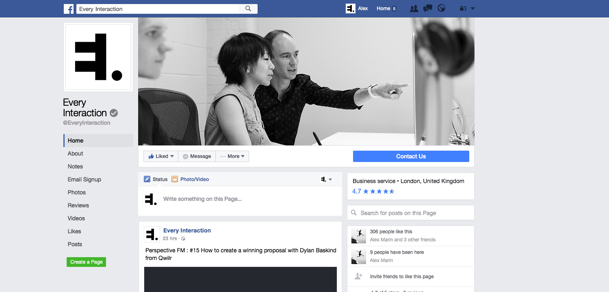Click the Facebook logo icon
This screenshot has width=609, height=292.
[69, 9]
